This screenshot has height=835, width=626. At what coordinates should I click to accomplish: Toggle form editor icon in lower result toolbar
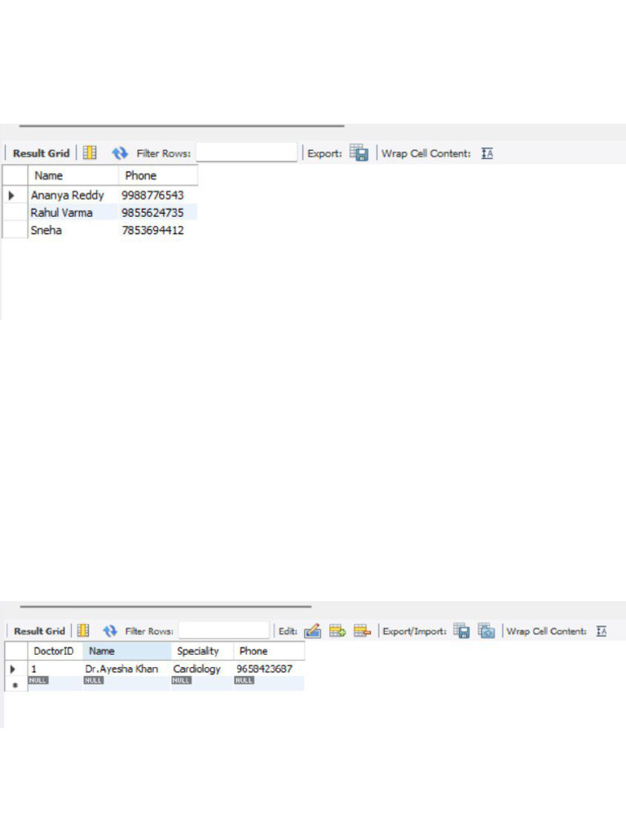(84, 630)
